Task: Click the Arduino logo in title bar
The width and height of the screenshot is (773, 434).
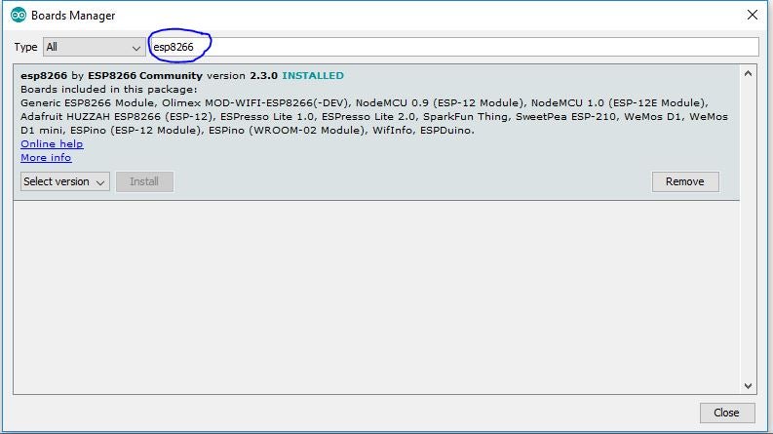Action: (18, 16)
